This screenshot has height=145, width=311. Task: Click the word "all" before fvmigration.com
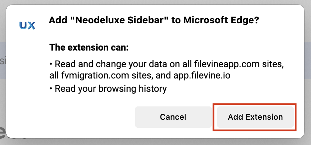click(54, 75)
